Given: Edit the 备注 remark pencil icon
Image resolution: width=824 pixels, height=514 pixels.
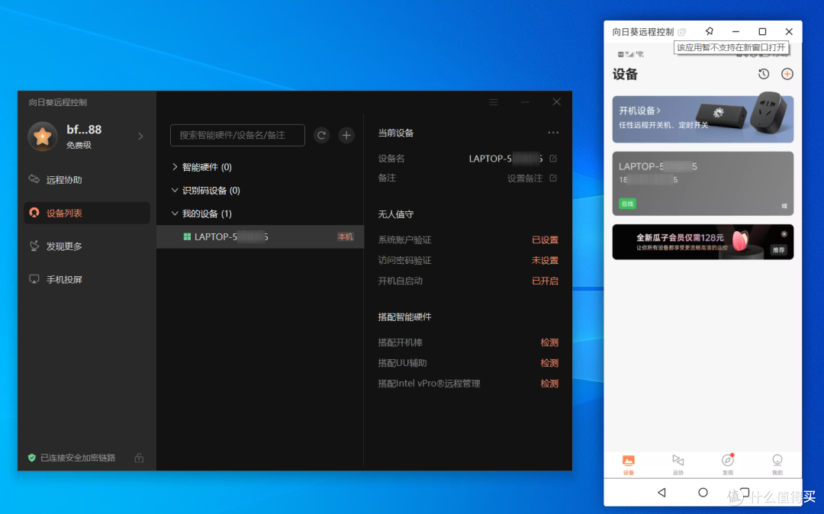Looking at the screenshot, I should point(553,178).
